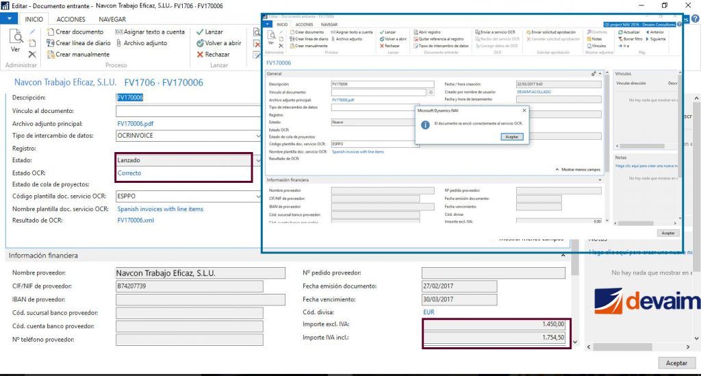This screenshot has width=701, height=376.
Task: Open the Correcto OCR status link
Action: point(129,173)
